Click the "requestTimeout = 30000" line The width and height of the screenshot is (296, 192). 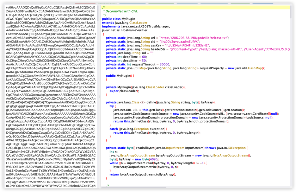pyautogui.click(x=138, y=64)
